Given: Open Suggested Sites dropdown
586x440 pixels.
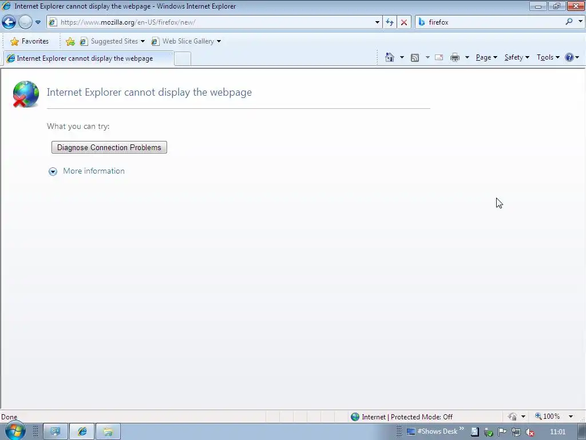Looking at the screenshot, I should (x=113, y=41).
